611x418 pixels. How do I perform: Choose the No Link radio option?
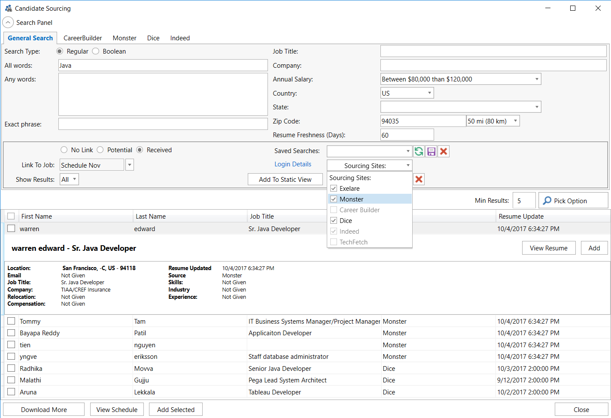click(64, 150)
